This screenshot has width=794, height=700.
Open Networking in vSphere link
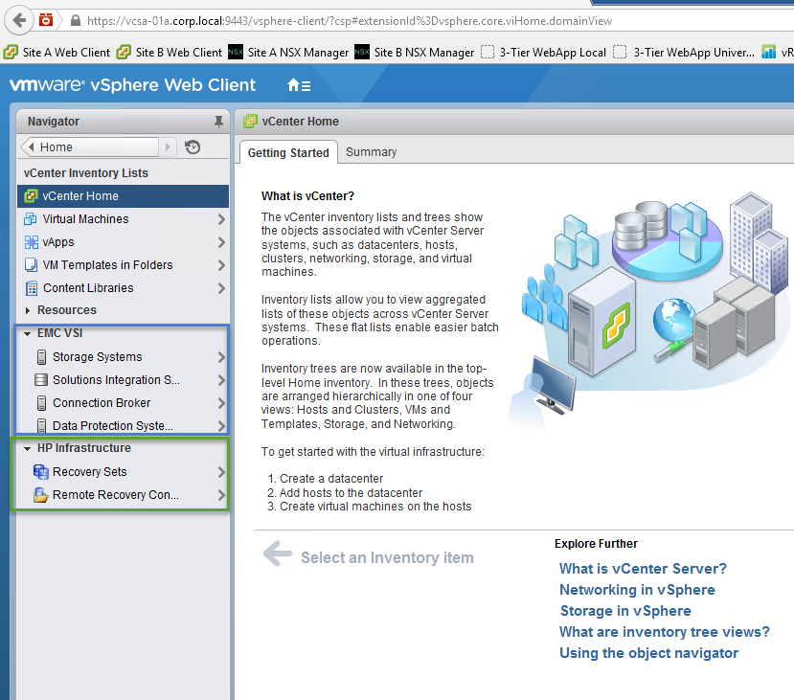[637, 590]
